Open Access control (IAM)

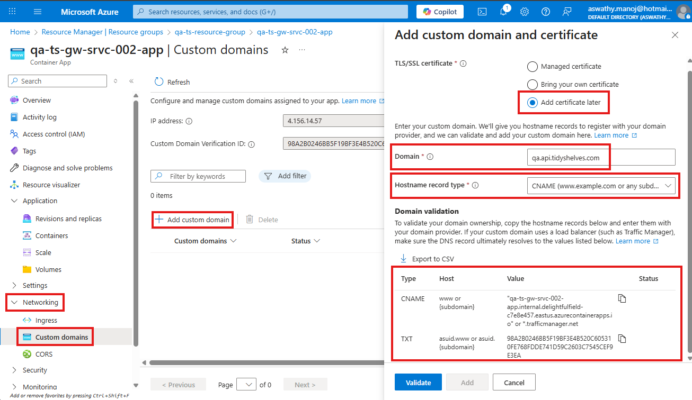point(54,134)
